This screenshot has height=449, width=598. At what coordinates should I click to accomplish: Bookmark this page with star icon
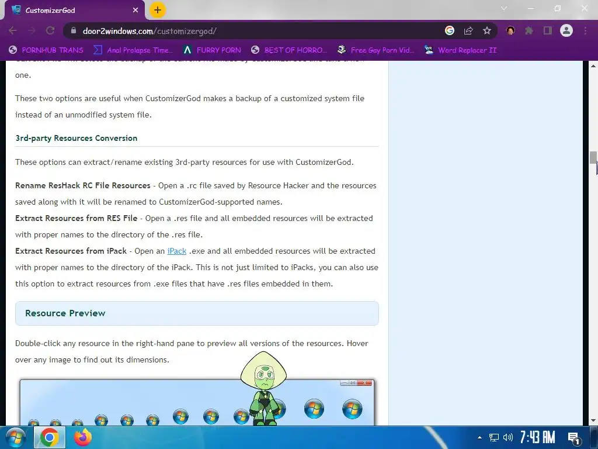click(x=487, y=30)
